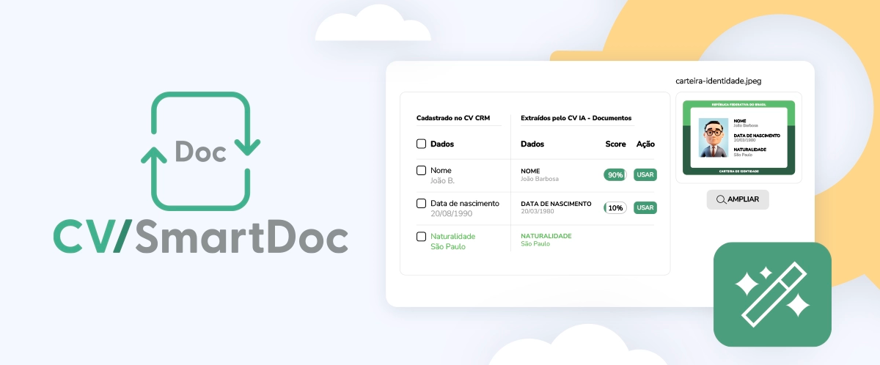Viewport: 880px width, 365px height.
Task: Click the avatar photo on the ID card
Action: (713, 138)
